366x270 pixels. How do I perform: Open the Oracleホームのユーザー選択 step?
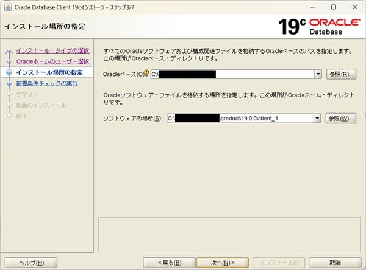coord(52,61)
